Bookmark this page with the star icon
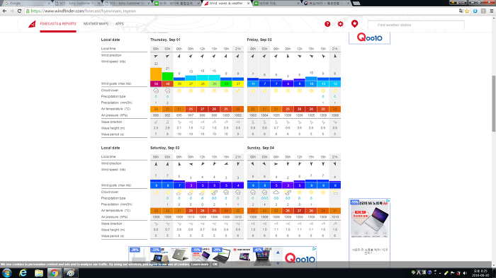This screenshot has width=496, height=278. tap(467, 11)
